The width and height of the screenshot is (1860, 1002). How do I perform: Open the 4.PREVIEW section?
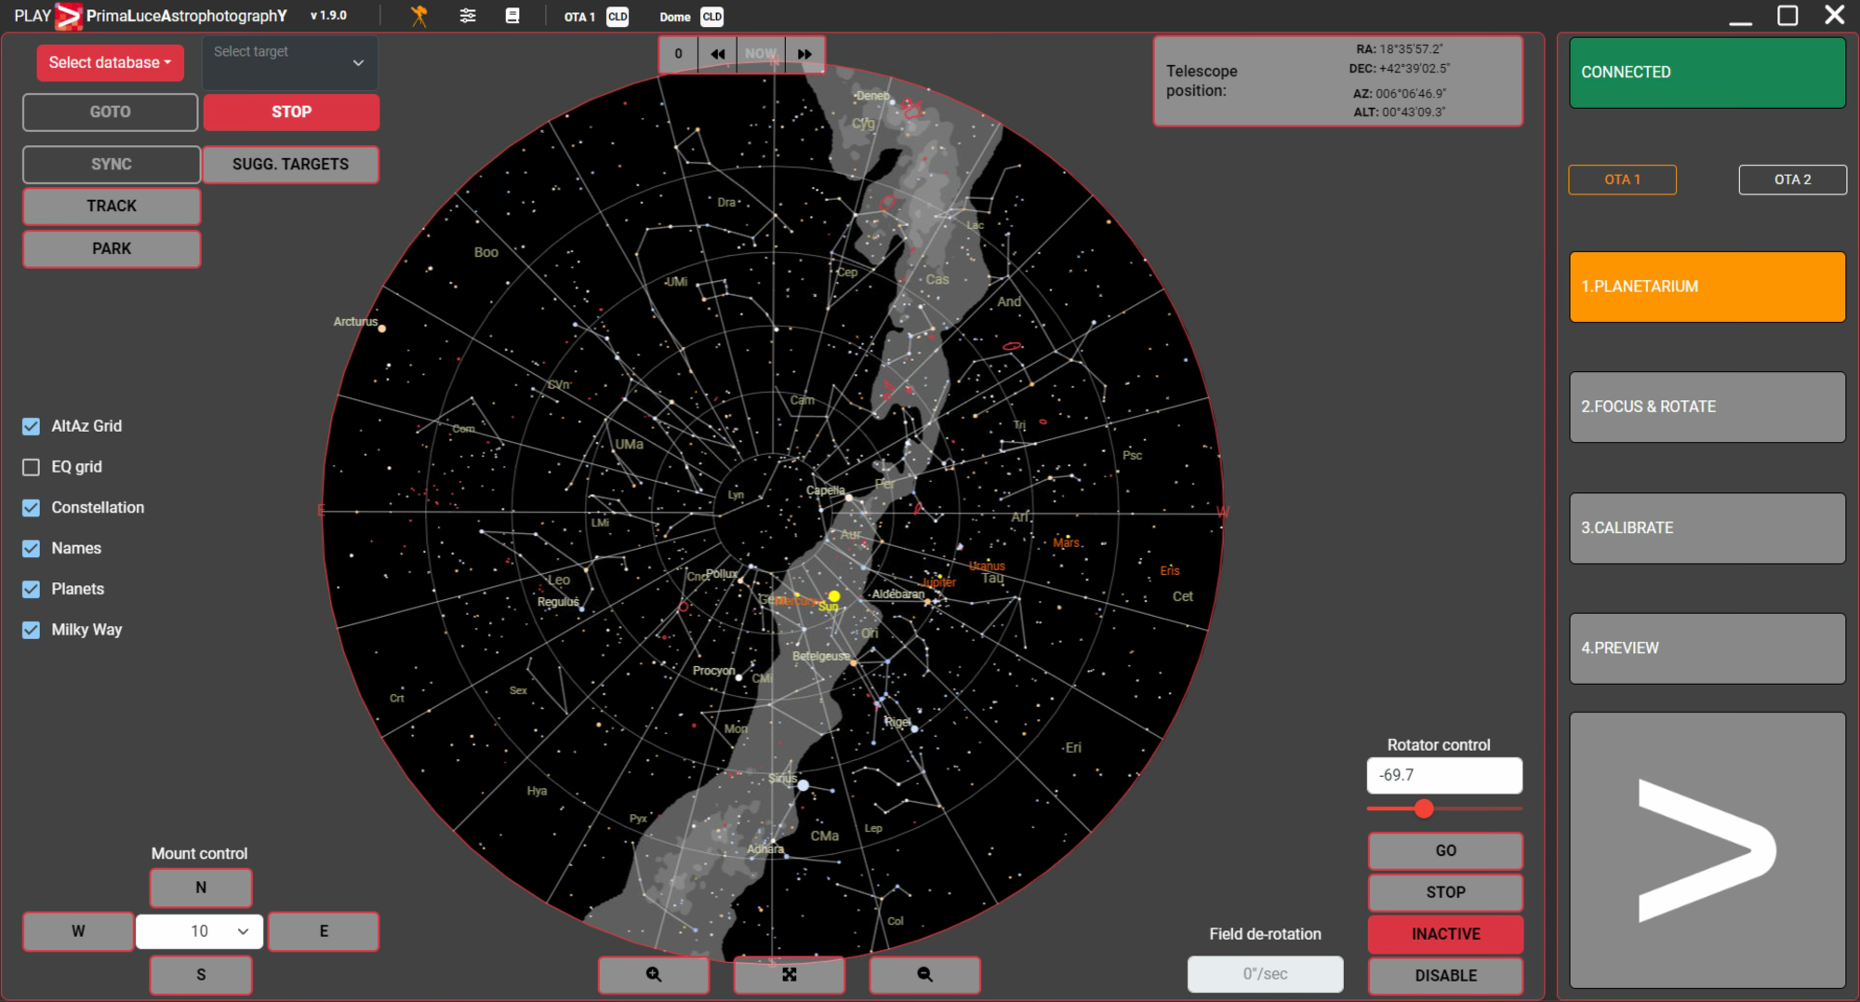1707,648
